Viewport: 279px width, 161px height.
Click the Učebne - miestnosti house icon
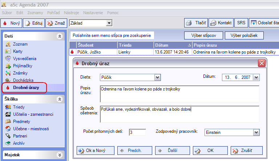coord(8,128)
